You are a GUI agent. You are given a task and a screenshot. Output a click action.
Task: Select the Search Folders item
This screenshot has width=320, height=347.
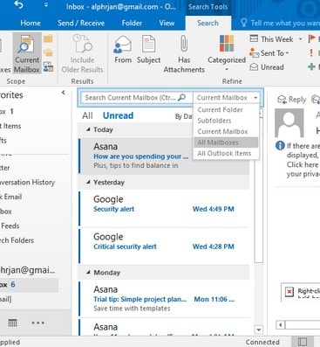[17, 240]
